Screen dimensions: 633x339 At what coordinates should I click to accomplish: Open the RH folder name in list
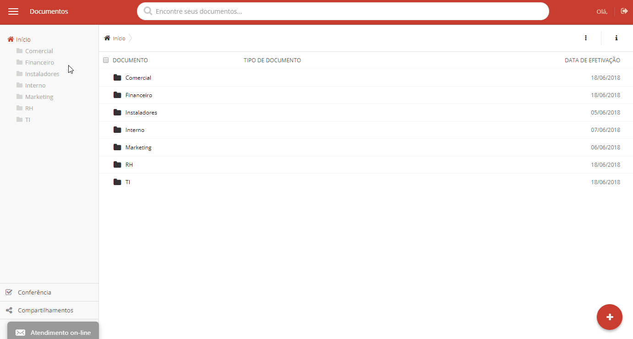click(129, 164)
